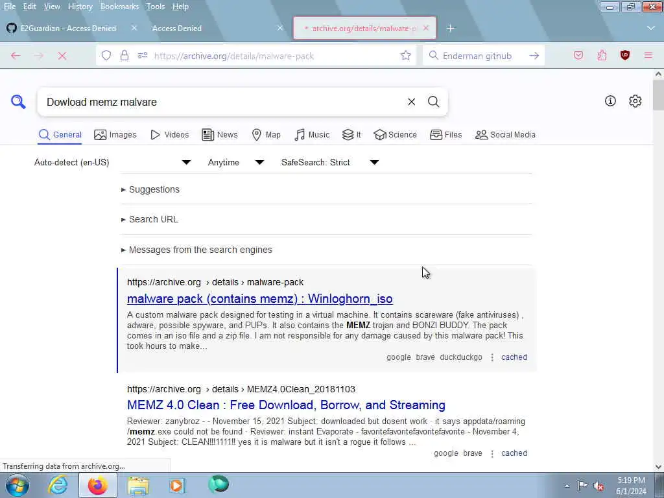
Task: Open the File menu
Action: point(9,6)
